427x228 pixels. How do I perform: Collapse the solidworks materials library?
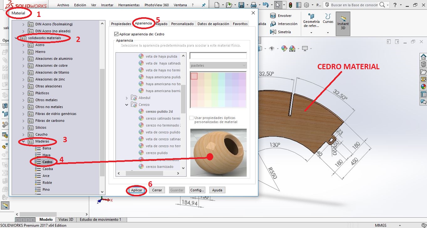[16, 38]
